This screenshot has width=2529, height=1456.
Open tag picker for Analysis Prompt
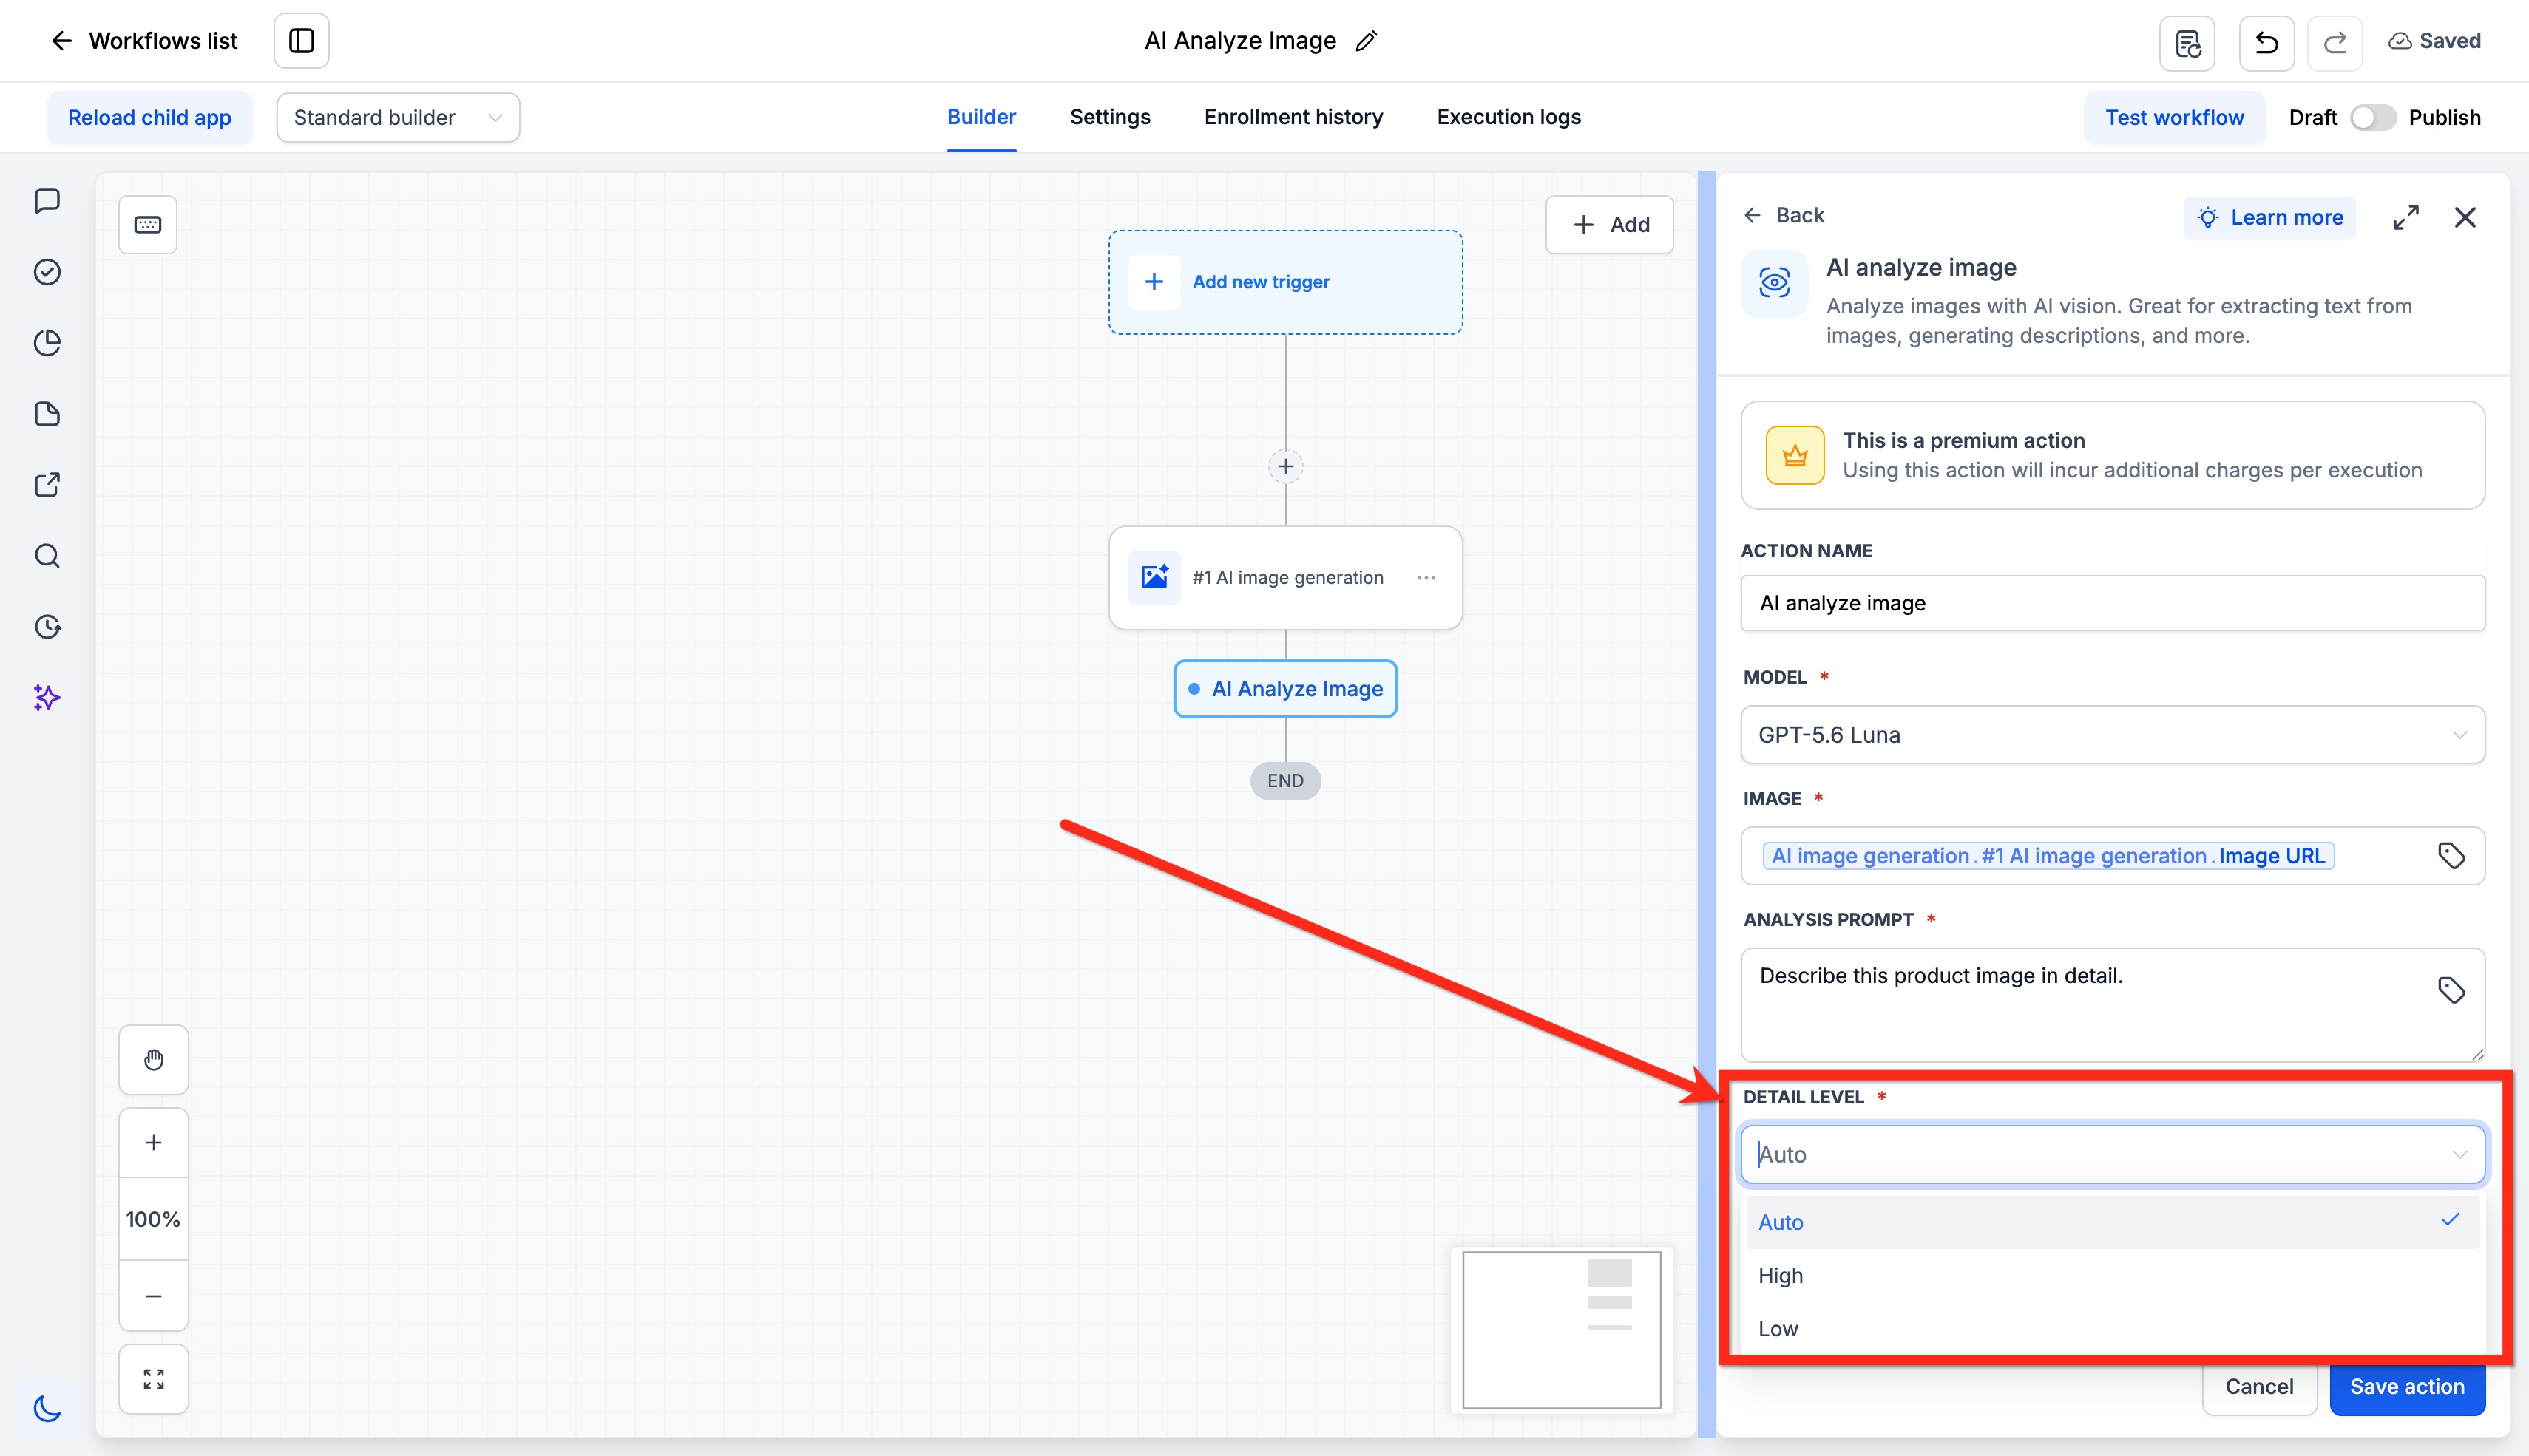pos(2451,990)
